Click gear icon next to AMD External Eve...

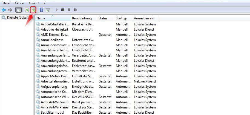(x=38, y=34)
